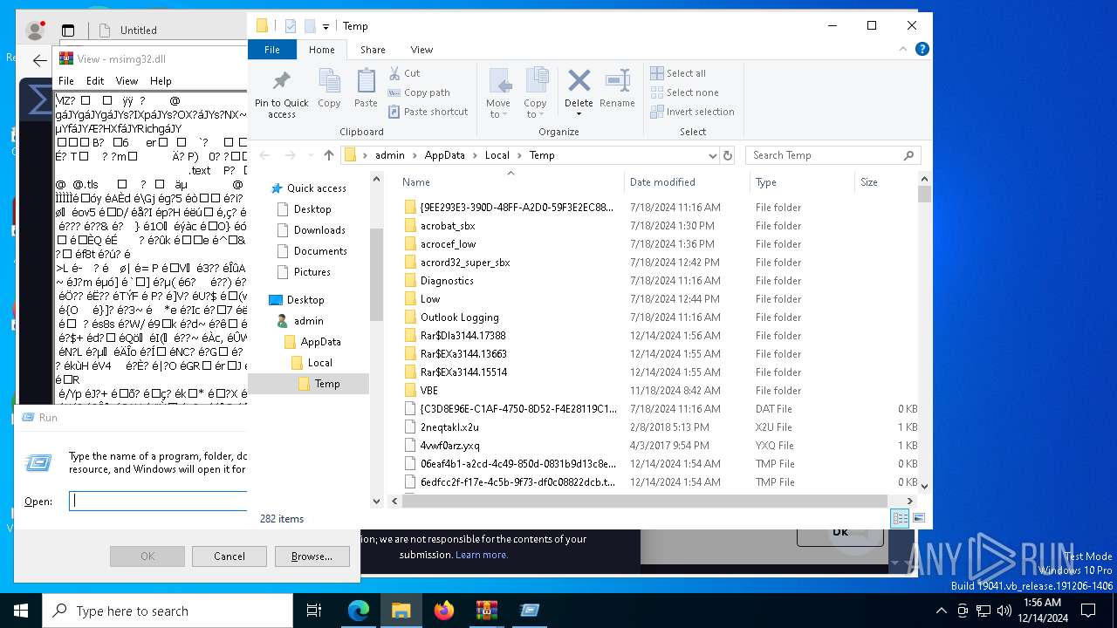Switch to the Home ribbon tab
1117x628 pixels.
tap(321, 50)
